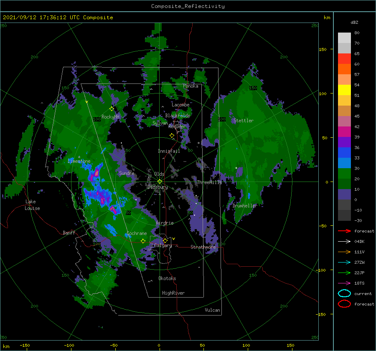376x351 pixels.
Task: Click the yellow diamond marker at the radar center near Olds
Action: 160,182
